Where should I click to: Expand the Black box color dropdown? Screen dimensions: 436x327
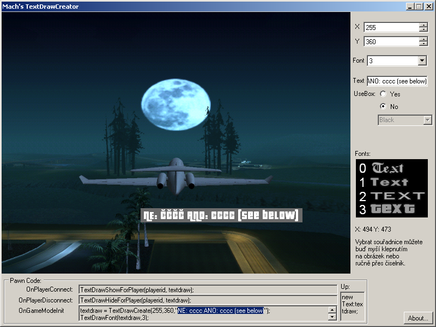(427, 120)
